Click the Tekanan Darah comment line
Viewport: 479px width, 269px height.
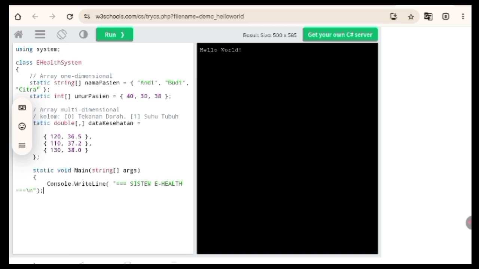tap(106, 117)
